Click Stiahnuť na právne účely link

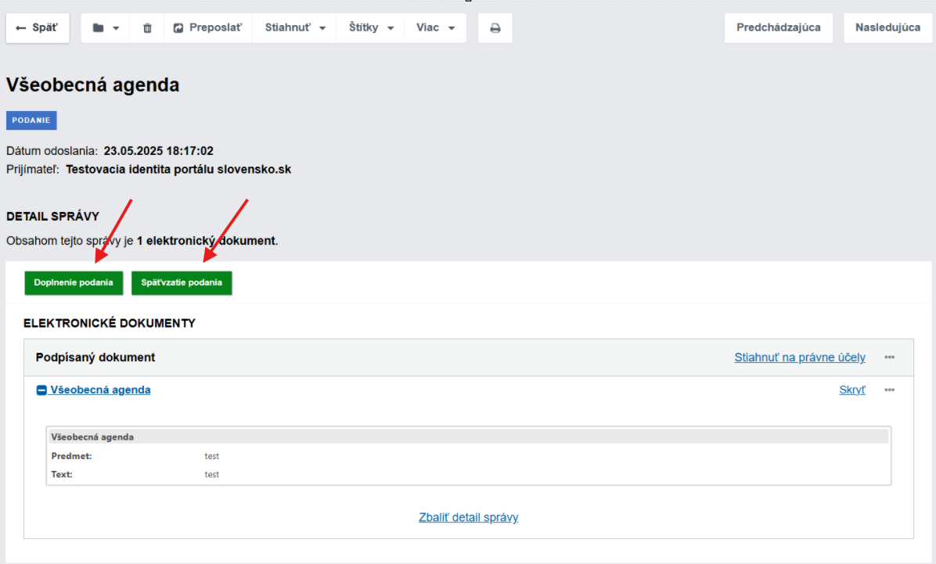(x=799, y=357)
